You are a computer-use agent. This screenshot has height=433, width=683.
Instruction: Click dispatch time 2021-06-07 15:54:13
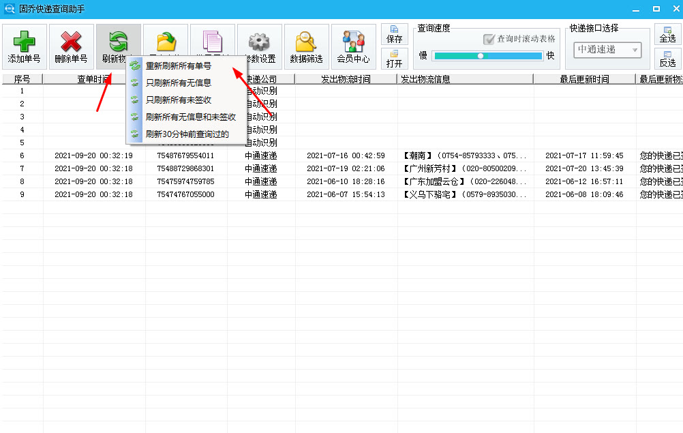[x=346, y=194]
